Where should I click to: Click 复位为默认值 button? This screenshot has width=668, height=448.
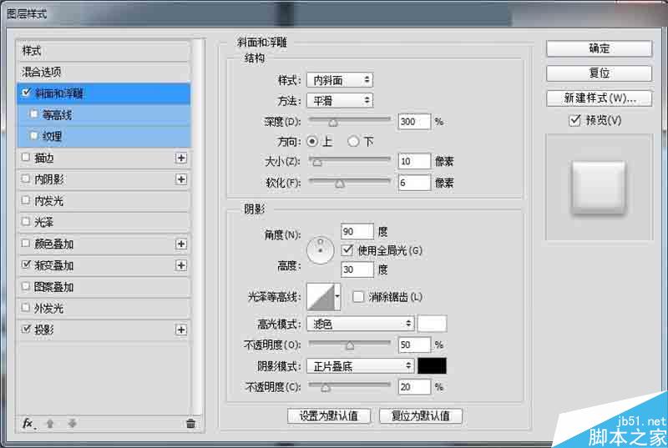(421, 415)
